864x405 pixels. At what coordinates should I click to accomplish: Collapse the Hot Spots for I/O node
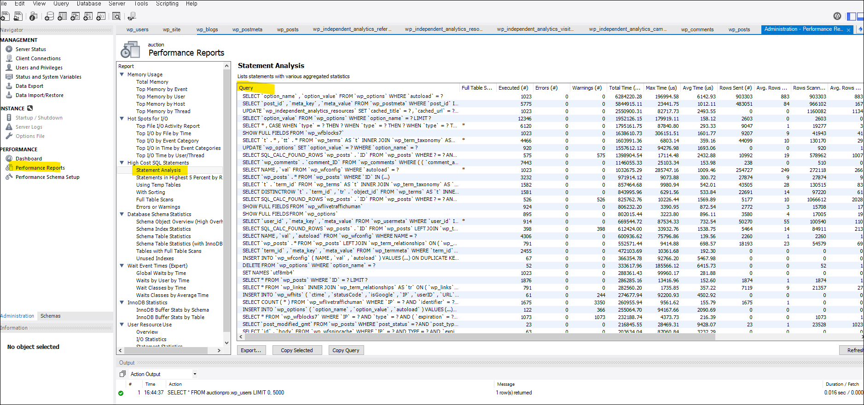122,119
